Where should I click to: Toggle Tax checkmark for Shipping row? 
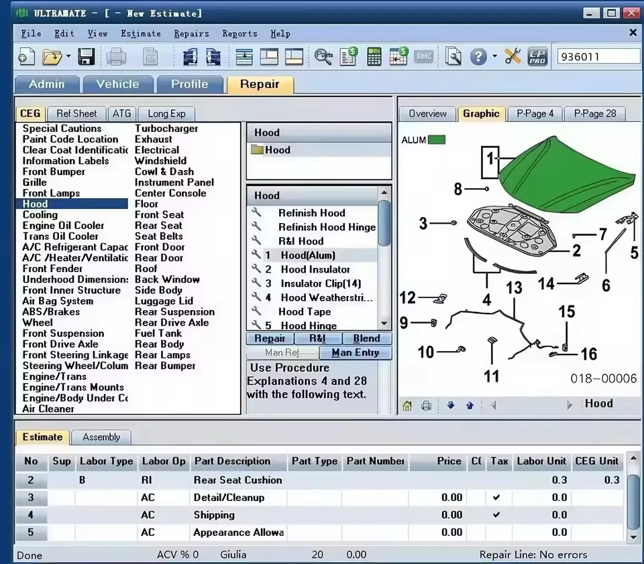tap(496, 515)
